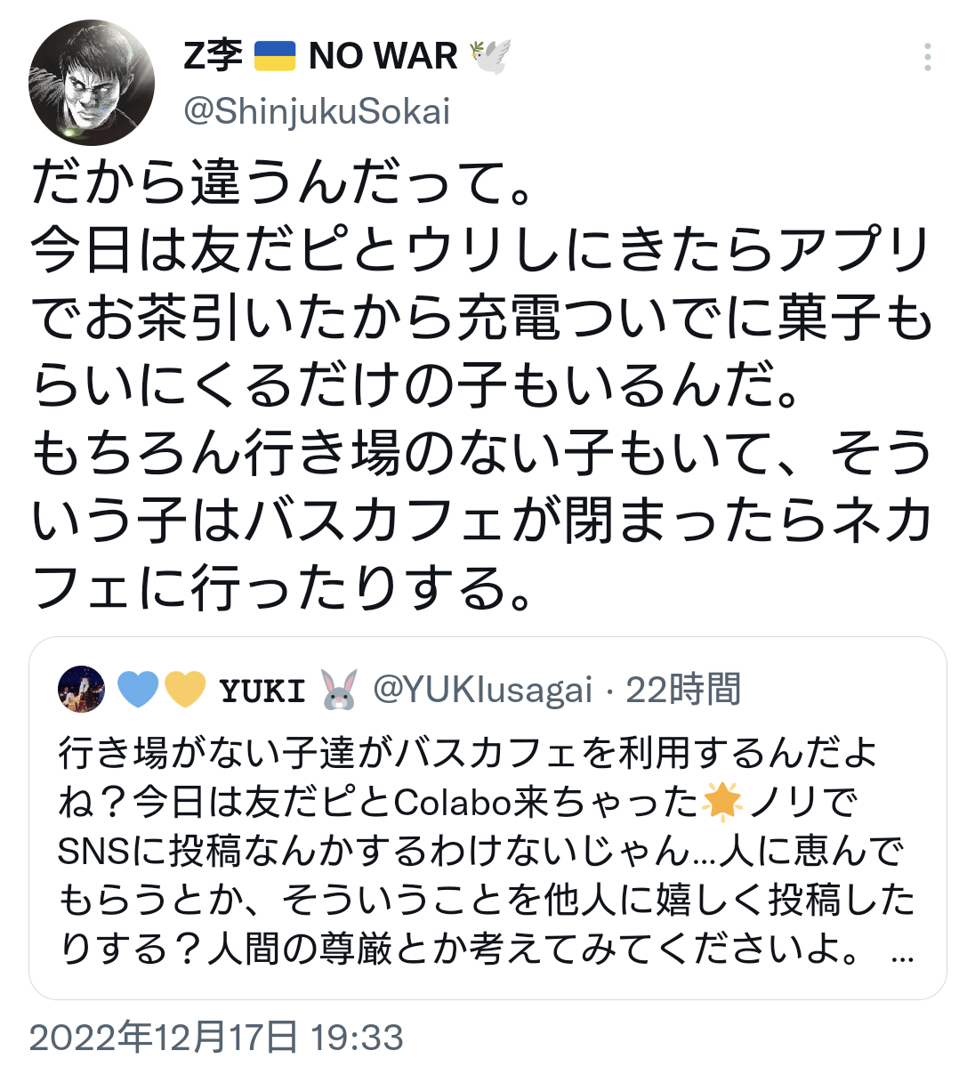Expand the truncated quoted tweet ellipsis

(x=902, y=950)
